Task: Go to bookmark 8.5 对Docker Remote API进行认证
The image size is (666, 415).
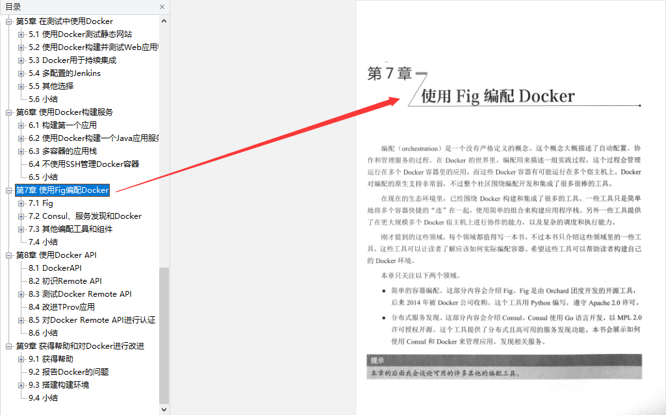Action: coord(92,320)
